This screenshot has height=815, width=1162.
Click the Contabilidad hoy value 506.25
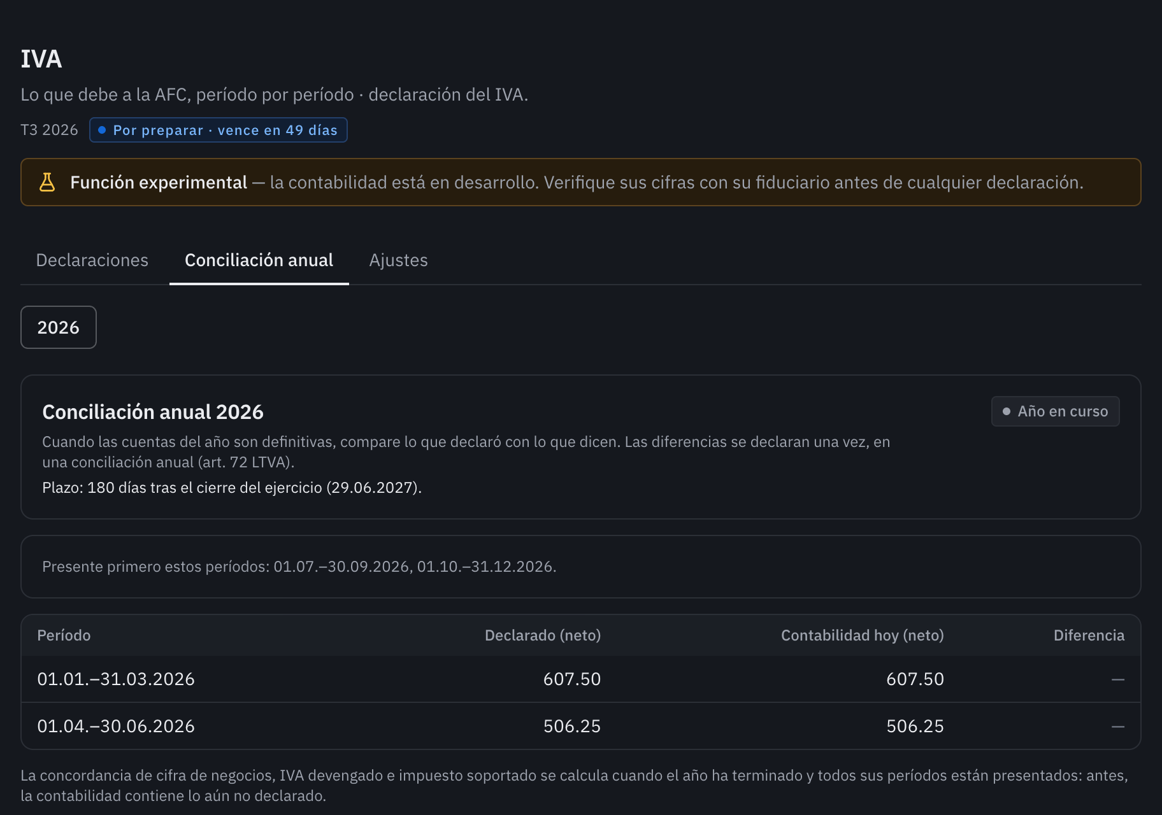915,726
